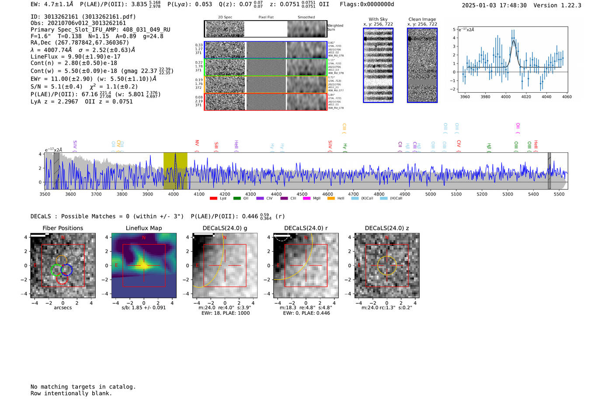612x417 pixels.
Task: Click the Row intentionally blank text
Action: pyautogui.click(x=71, y=393)
